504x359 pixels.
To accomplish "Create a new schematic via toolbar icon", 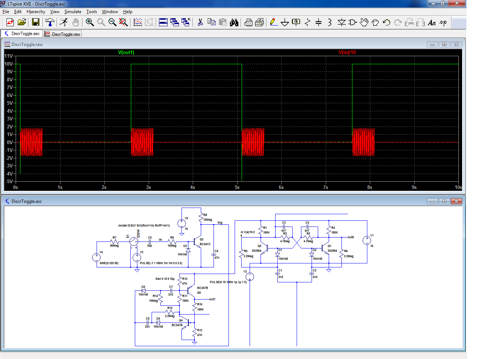I will [10, 22].
